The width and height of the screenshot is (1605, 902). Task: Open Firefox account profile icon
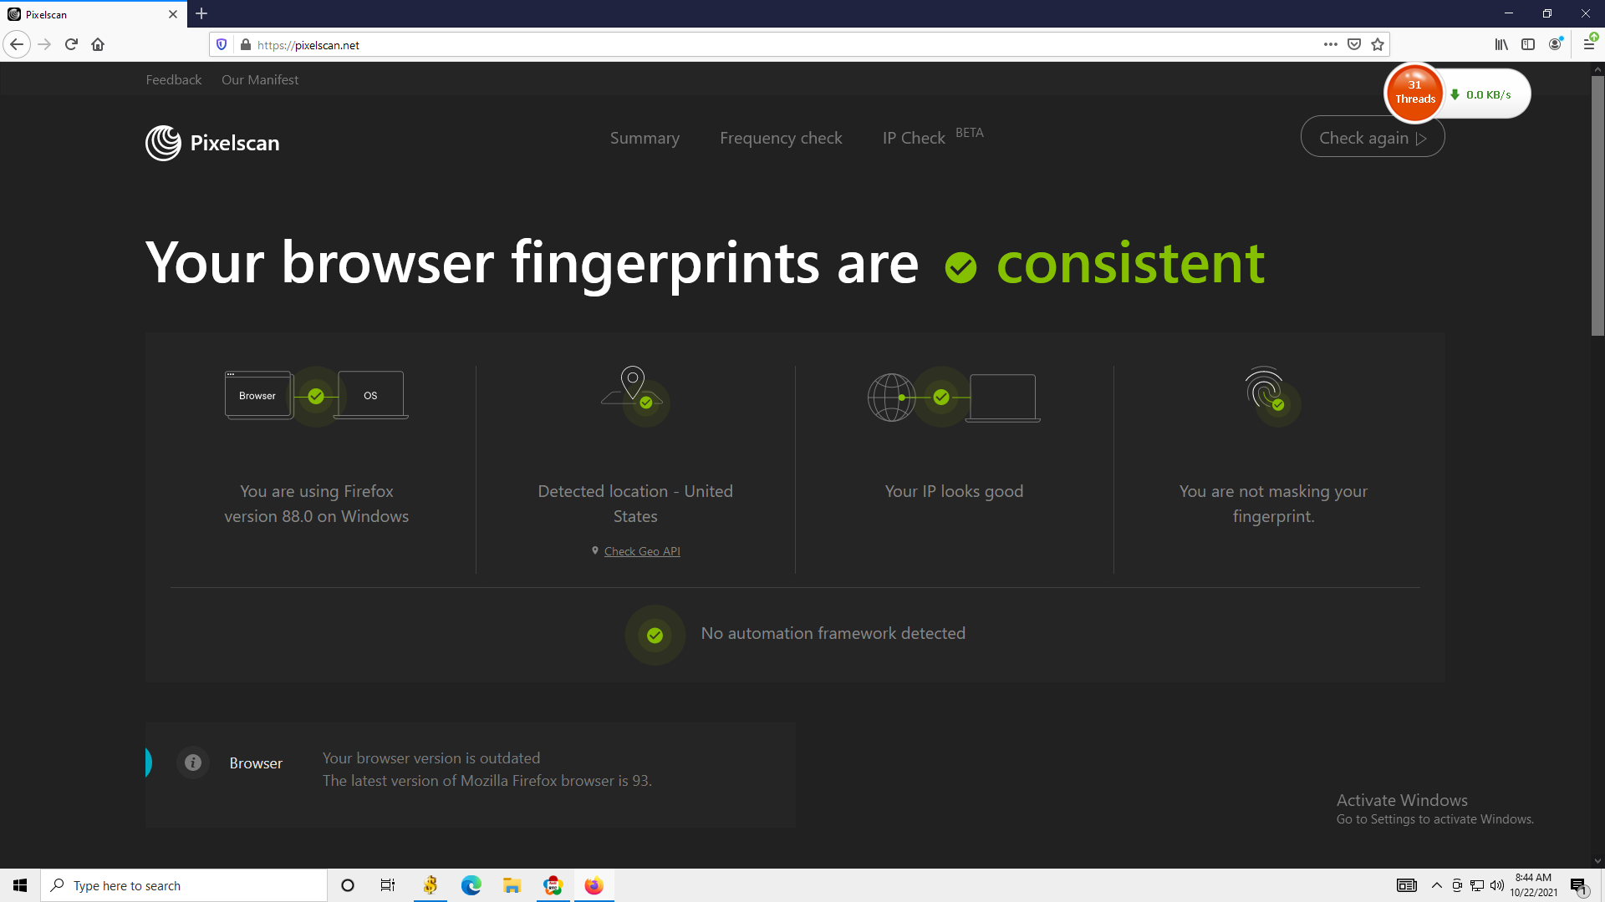coord(1555,44)
